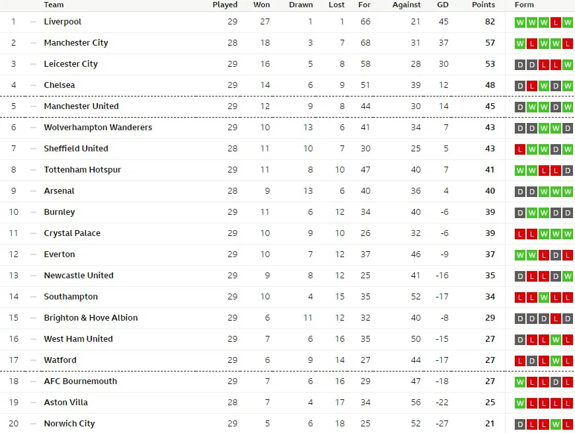Screen dimensions: 575x433
Task: Click Manchester City's first form badge
Action: pos(520,44)
